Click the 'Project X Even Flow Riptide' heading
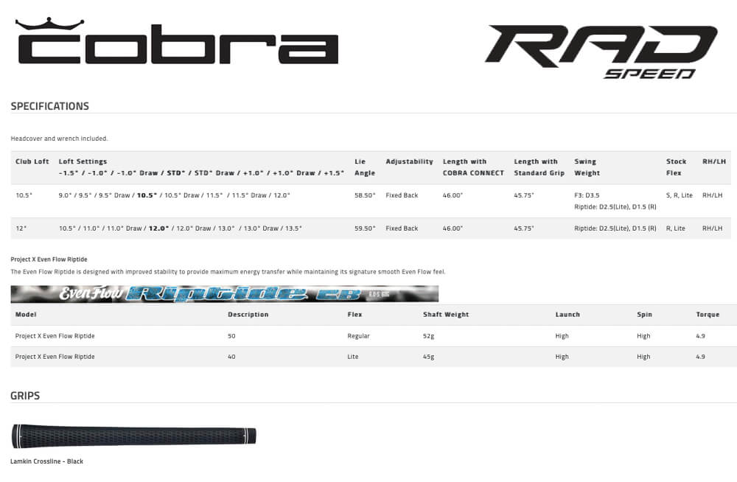The height and width of the screenshot is (482, 737). (x=49, y=259)
